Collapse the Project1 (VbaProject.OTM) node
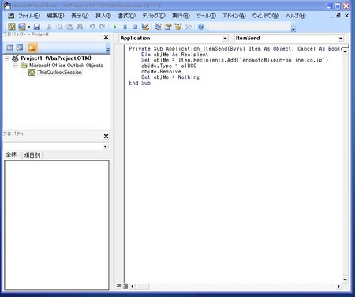 (7, 58)
